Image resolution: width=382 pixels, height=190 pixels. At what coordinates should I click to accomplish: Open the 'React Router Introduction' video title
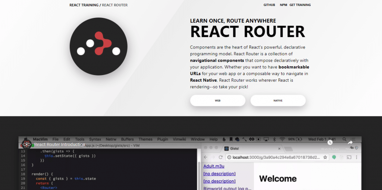[60, 144]
